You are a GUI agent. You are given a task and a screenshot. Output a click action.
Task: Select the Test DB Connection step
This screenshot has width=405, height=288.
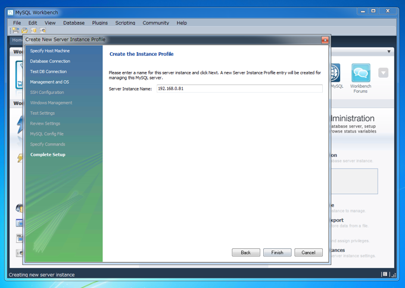click(48, 71)
